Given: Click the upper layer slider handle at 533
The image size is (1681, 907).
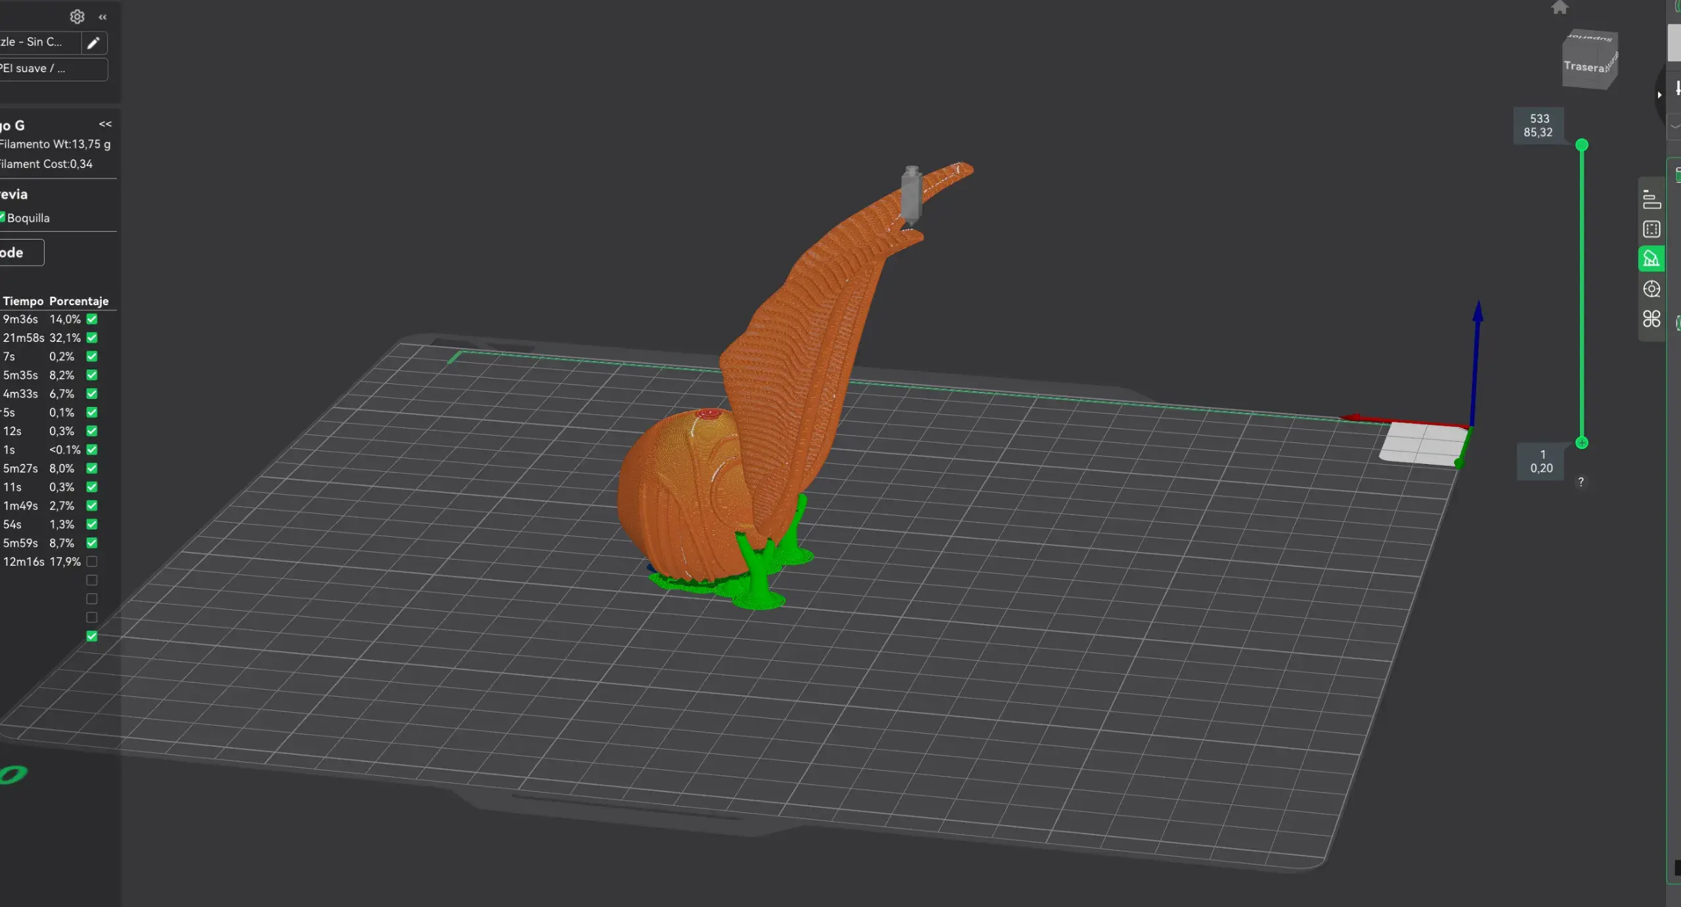Looking at the screenshot, I should click(x=1582, y=144).
